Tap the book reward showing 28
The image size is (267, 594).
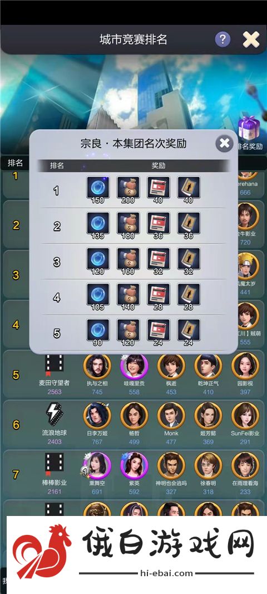(x=189, y=294)
